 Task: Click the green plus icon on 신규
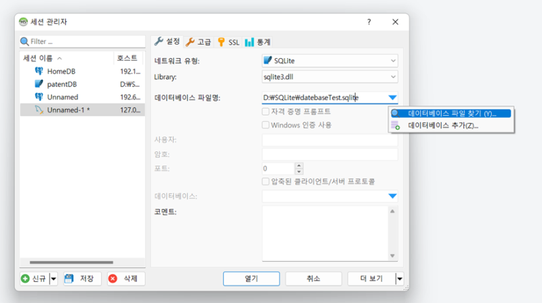(25, 279)
